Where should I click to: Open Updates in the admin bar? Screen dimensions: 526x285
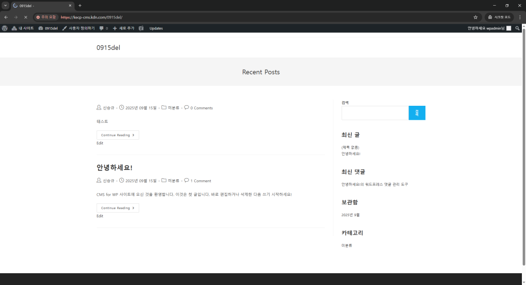pos(156,28)
